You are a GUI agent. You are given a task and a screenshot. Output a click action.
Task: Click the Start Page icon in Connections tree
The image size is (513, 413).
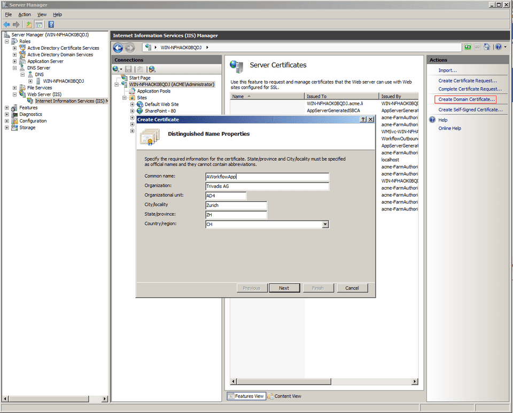tap(124, 77)
